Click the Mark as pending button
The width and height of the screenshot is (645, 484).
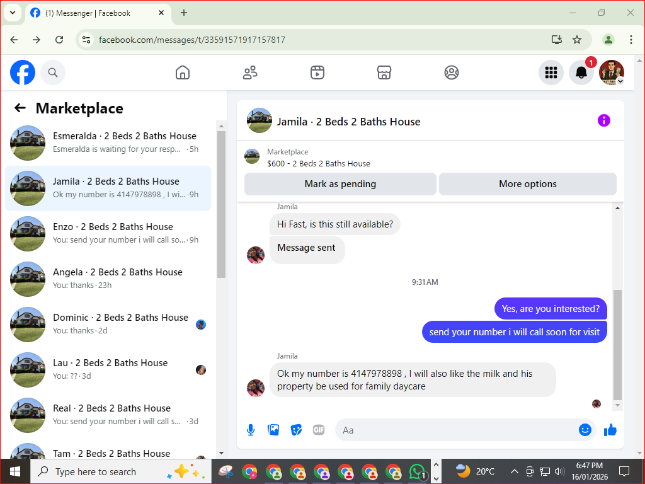click(340, 184)
